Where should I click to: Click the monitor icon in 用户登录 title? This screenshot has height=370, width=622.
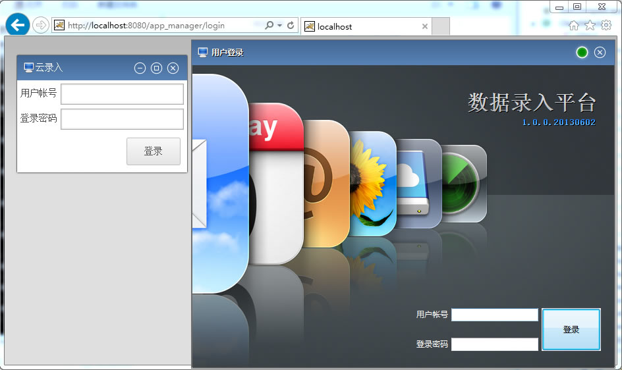coord(203,53)
